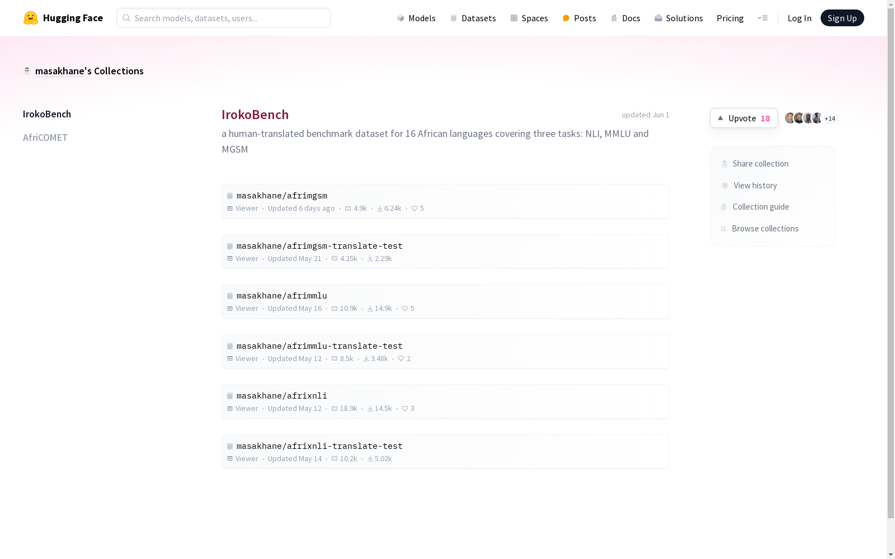
Task: Open the Pricing page
Action: point(730,18)
